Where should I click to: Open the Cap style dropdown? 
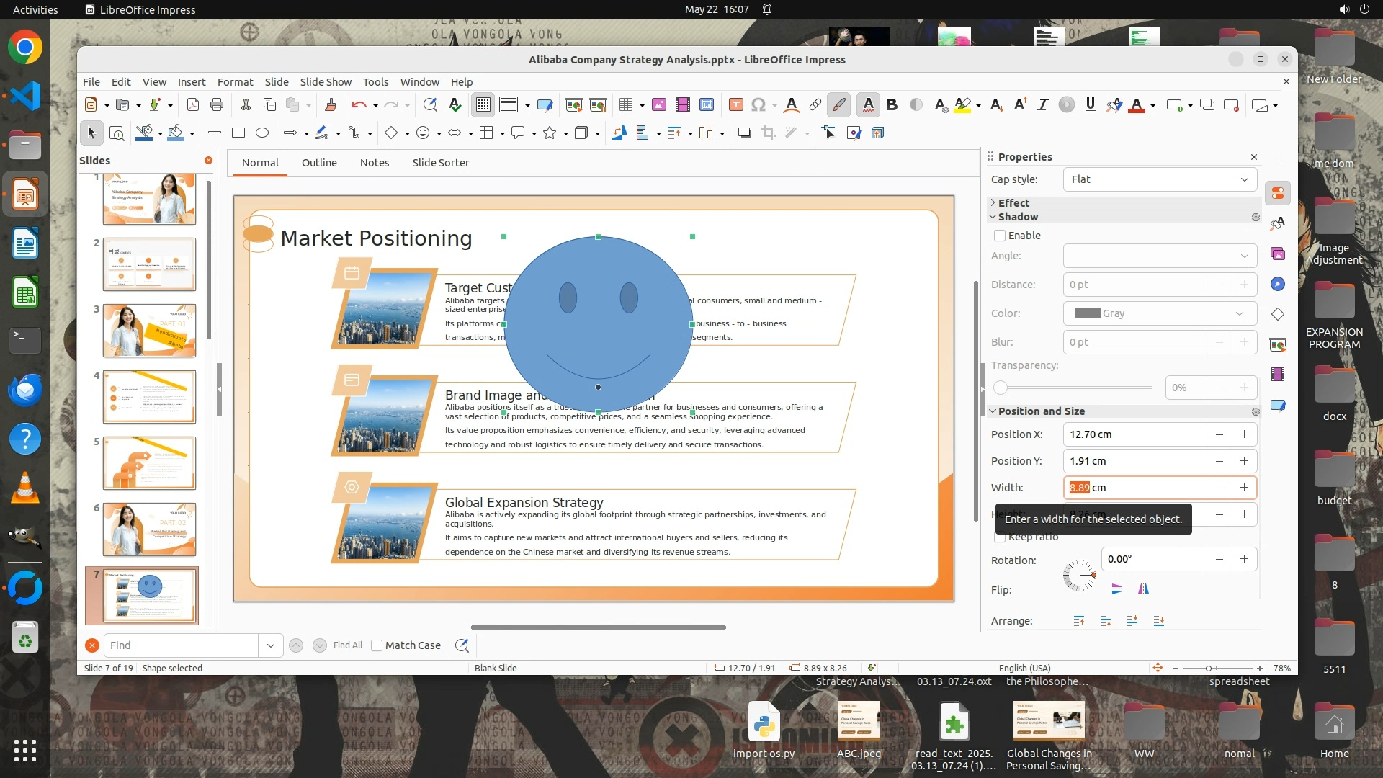(1160, 179)
